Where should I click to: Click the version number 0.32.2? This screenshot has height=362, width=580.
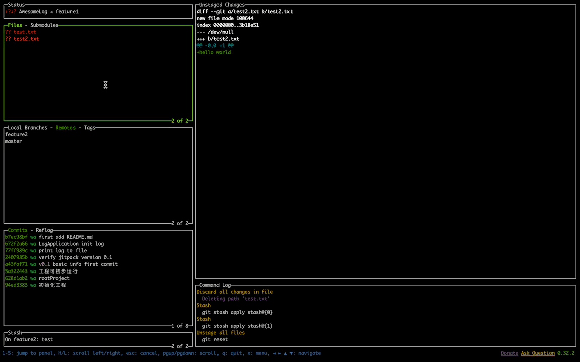point(566,353)
